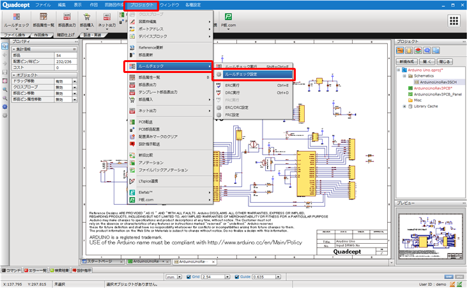Viewport: 467px width, 288px height.
Task: Click the orange checkmark icon beside User ID
Action: 452,284
